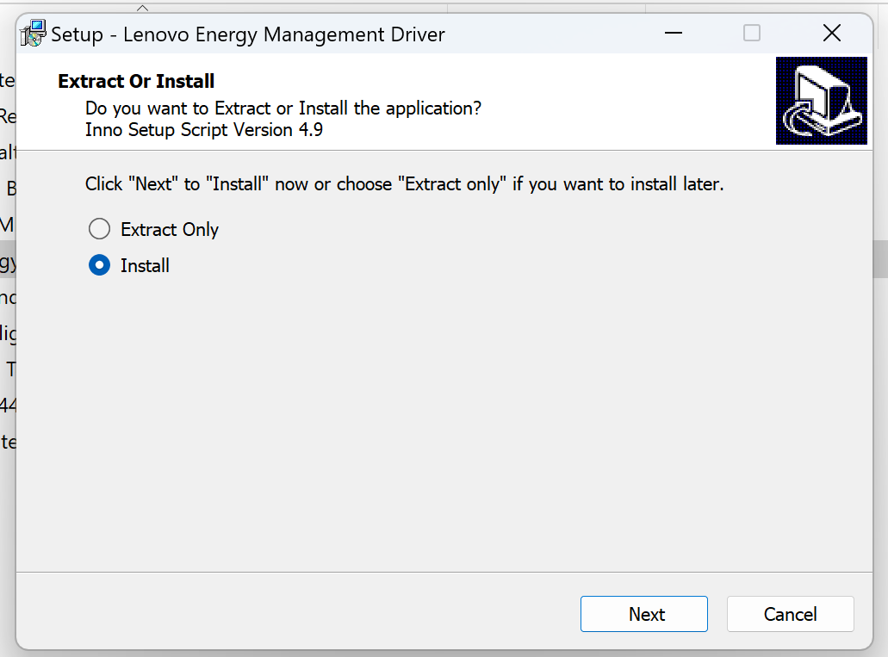Image resolution: width=888 pixels, height=657 pixels.
Task: Click the "Inno Setup Script Version 4.9" text
Action: 204,130
